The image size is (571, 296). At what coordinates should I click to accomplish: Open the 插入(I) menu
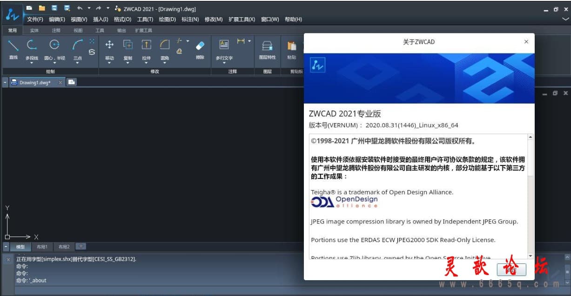point(101,20)
